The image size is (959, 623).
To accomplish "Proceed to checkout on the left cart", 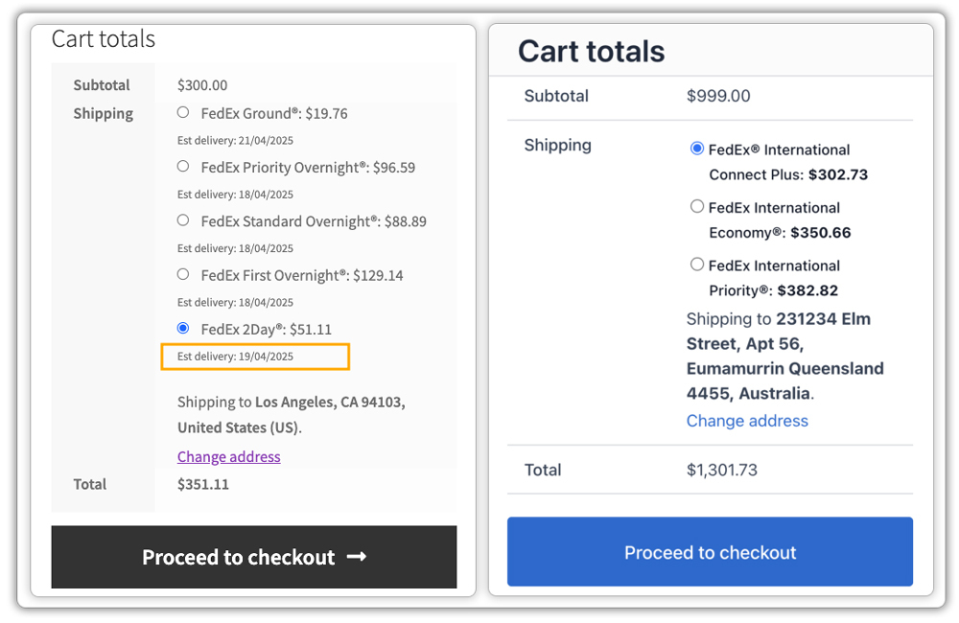I will point(253,557).
